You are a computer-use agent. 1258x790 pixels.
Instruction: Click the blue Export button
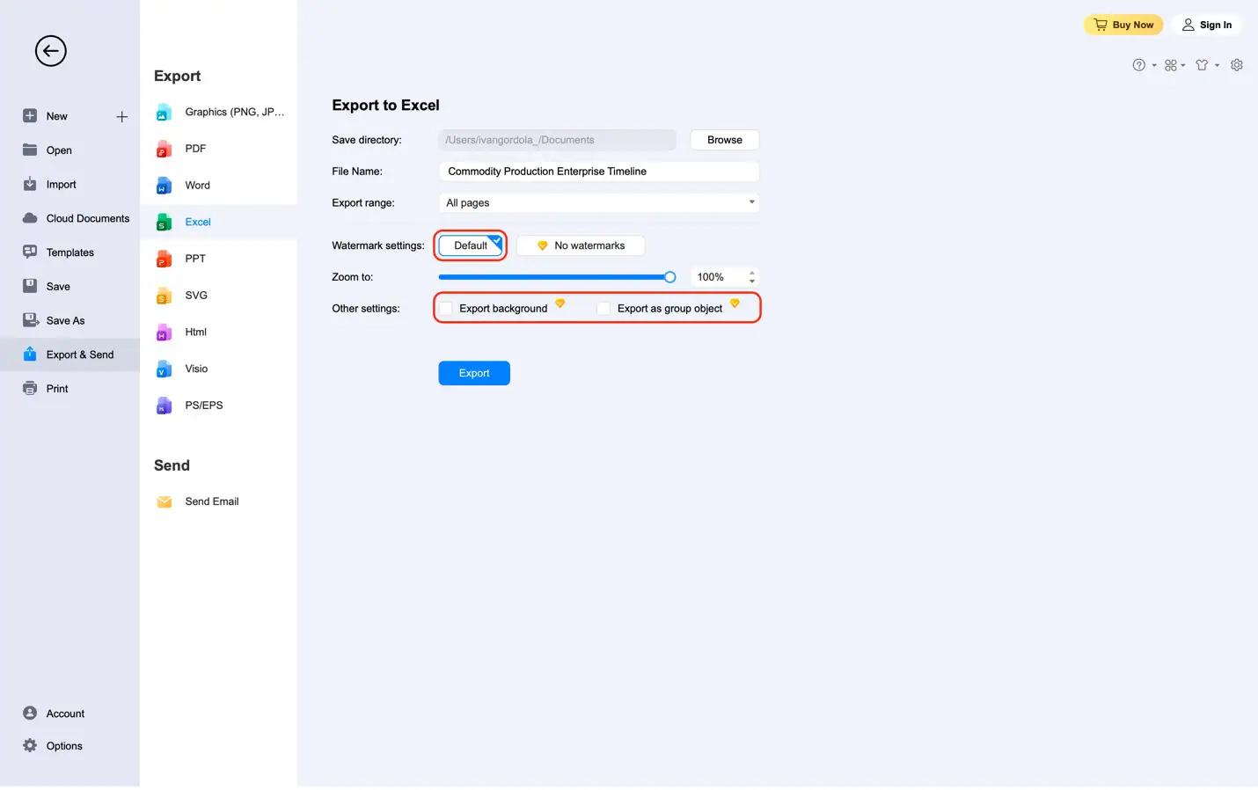click(474, 373)
